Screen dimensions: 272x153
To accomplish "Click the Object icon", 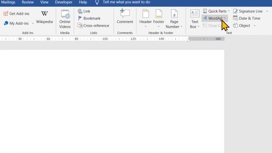I will click(x=235, y=25).
